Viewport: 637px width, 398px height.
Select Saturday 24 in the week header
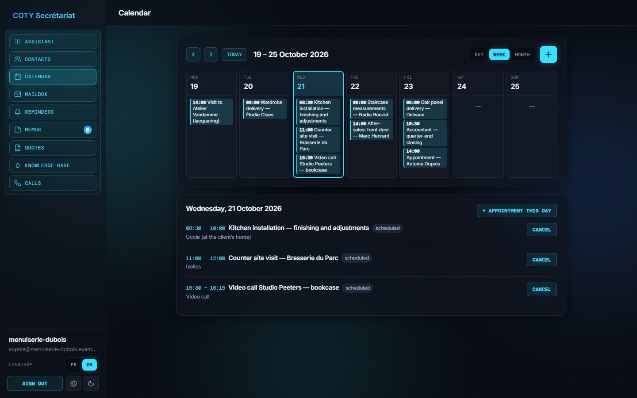(x=478, y=83)
